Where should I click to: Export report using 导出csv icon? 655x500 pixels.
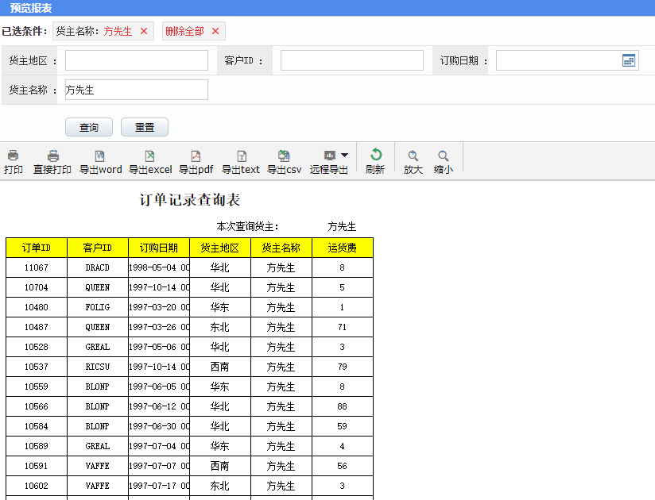point(284,156)
